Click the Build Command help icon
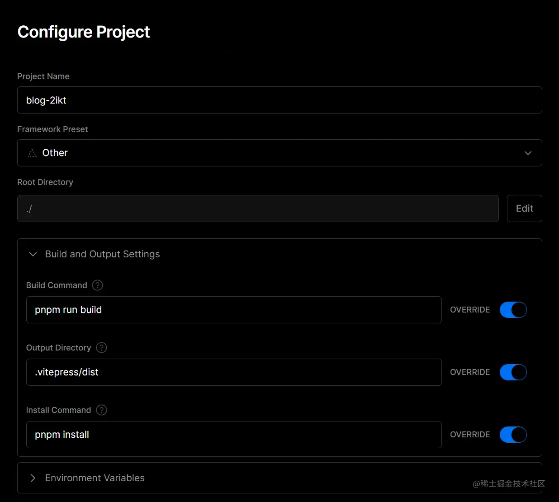Image resolution: width=559 pixels, height=502 pixels. click(97, 285)
